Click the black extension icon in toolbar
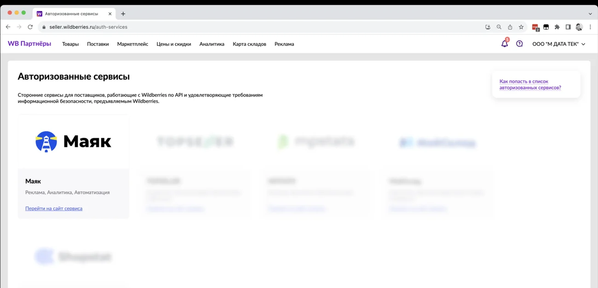This screenshot has width=598, height=288. pos(546,27)
